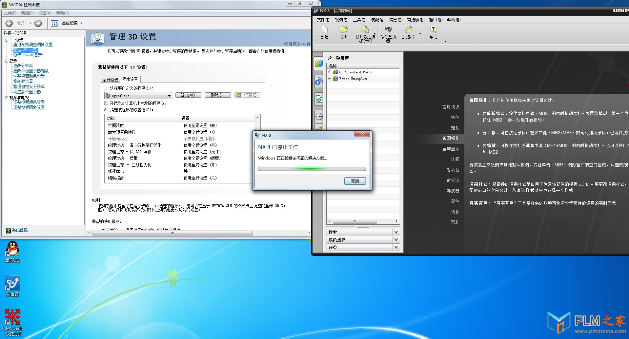The image size is (629, 339).
Task: Toggle 只显示本计算机上找到的程序 checkbox
Action: [x=106, y=103]
